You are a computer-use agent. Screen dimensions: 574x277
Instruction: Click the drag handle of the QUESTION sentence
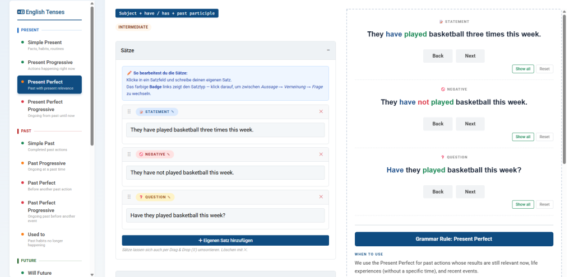129,197
